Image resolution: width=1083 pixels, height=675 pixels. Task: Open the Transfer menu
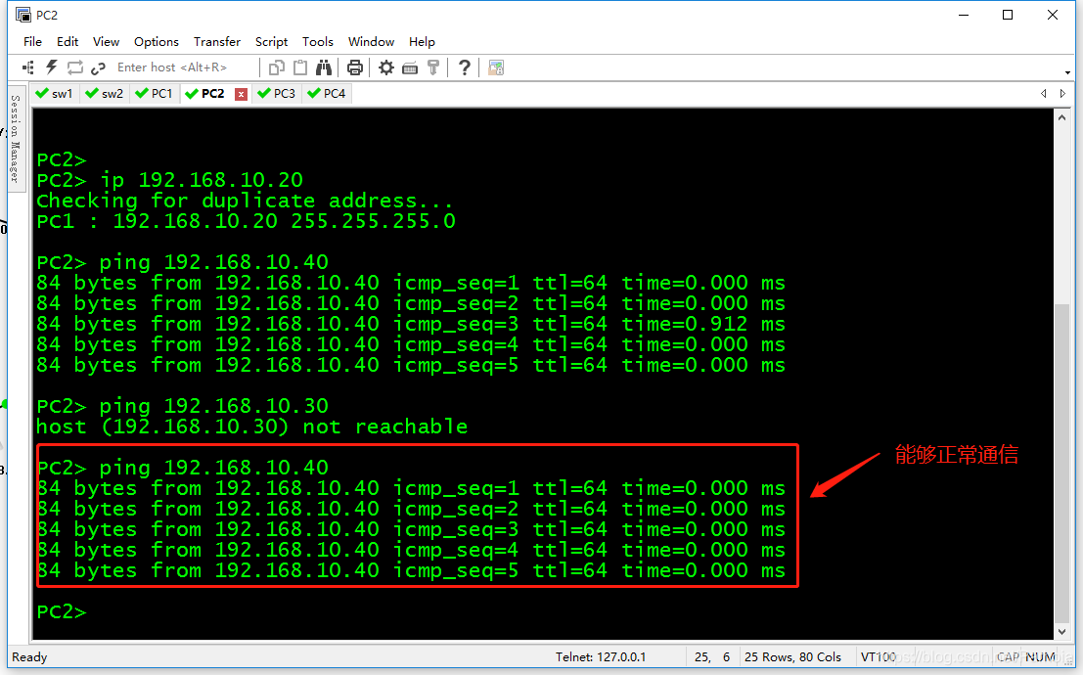coord(217,41)
